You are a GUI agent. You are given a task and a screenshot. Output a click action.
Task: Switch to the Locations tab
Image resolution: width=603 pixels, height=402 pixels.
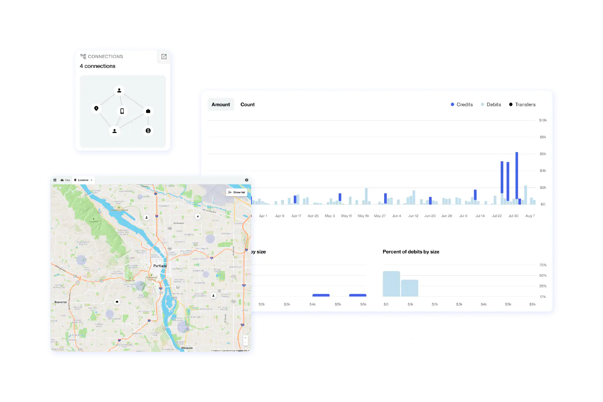tap(83, 180)
